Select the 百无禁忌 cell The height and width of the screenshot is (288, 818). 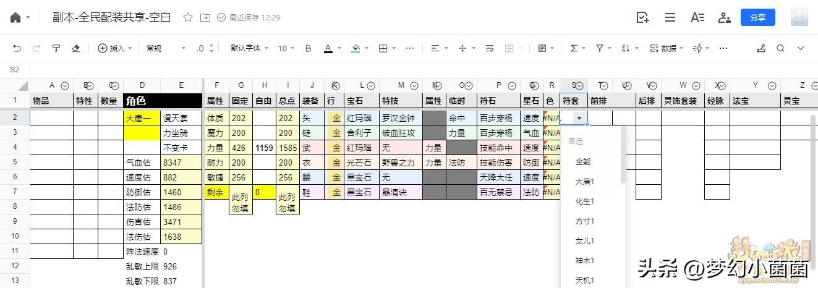click(x=498, y=192)
